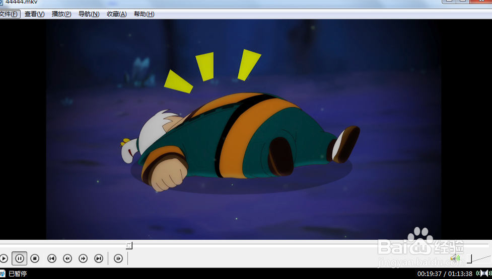Advance one frame with the frame-step button
This screenshot has height=279, width=492.
118,259
